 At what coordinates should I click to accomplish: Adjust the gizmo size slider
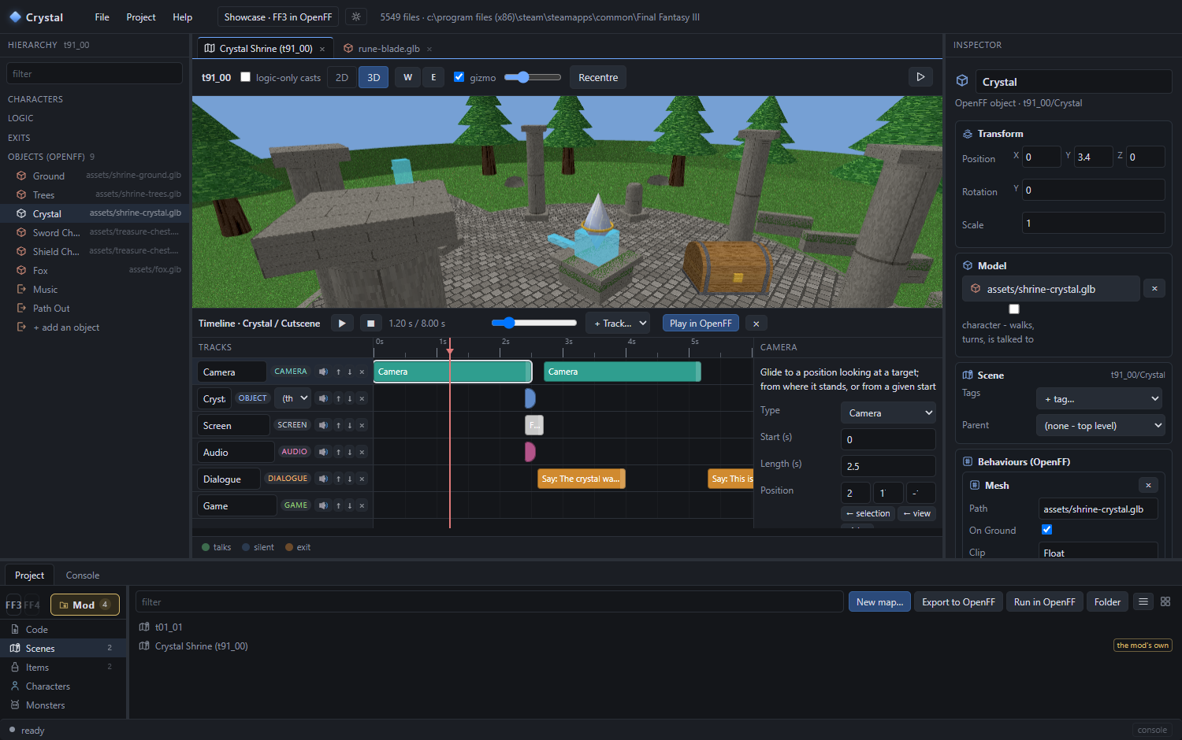(x=533, y=77)
